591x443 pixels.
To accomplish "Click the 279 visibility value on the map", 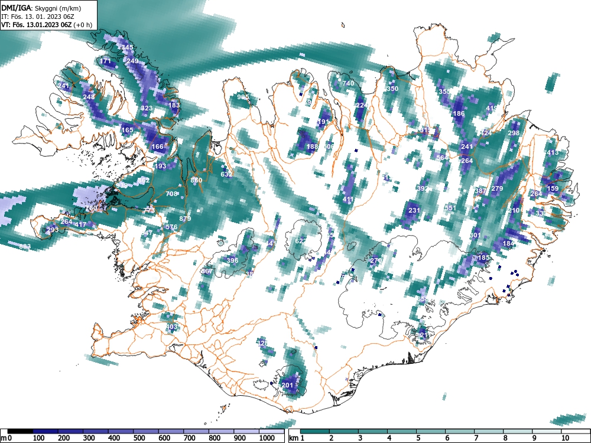I will coord(497,188).
